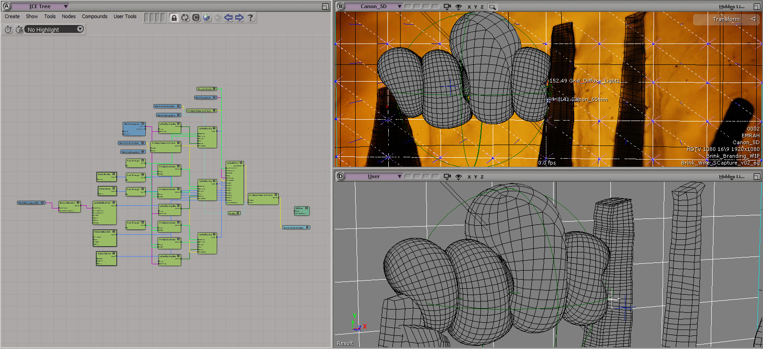The image size is (763, 349).
Task: Click the Transform panel label
Action: [726, 19]
